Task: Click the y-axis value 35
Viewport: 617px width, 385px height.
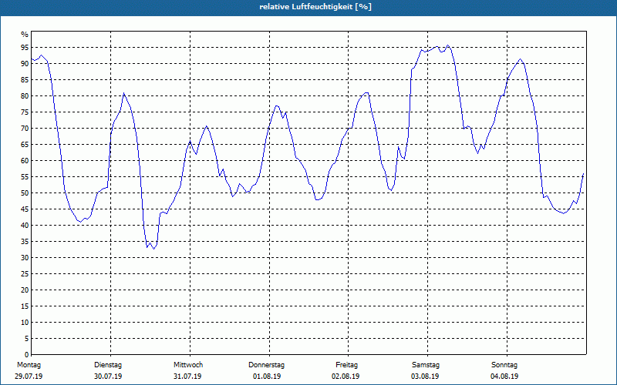Action: (25, 242)
